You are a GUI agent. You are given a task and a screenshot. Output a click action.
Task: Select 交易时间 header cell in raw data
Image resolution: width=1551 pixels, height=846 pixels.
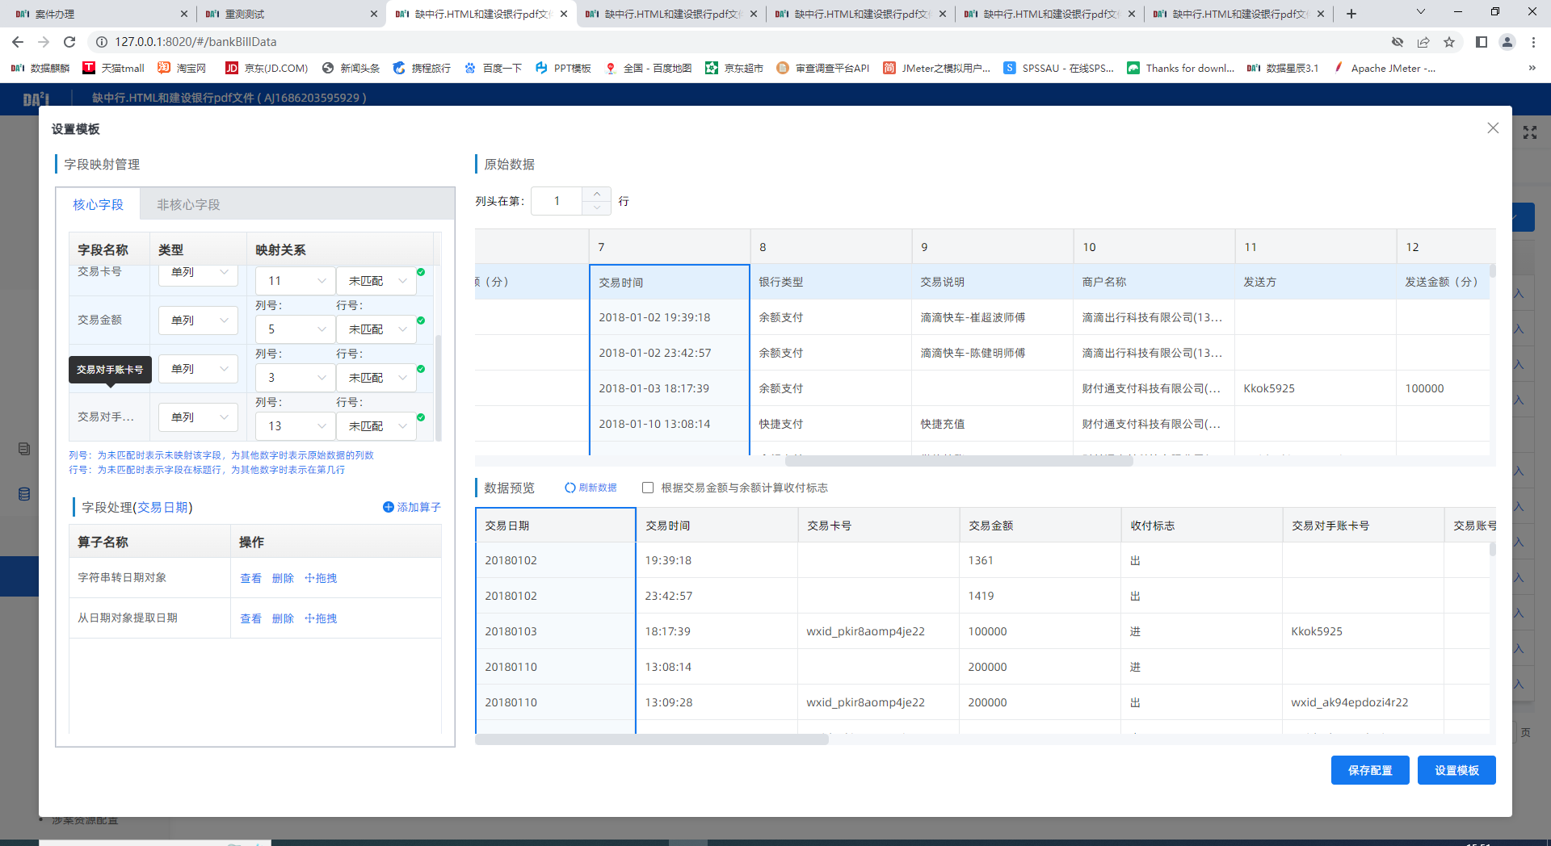click(x=669, y=283)
